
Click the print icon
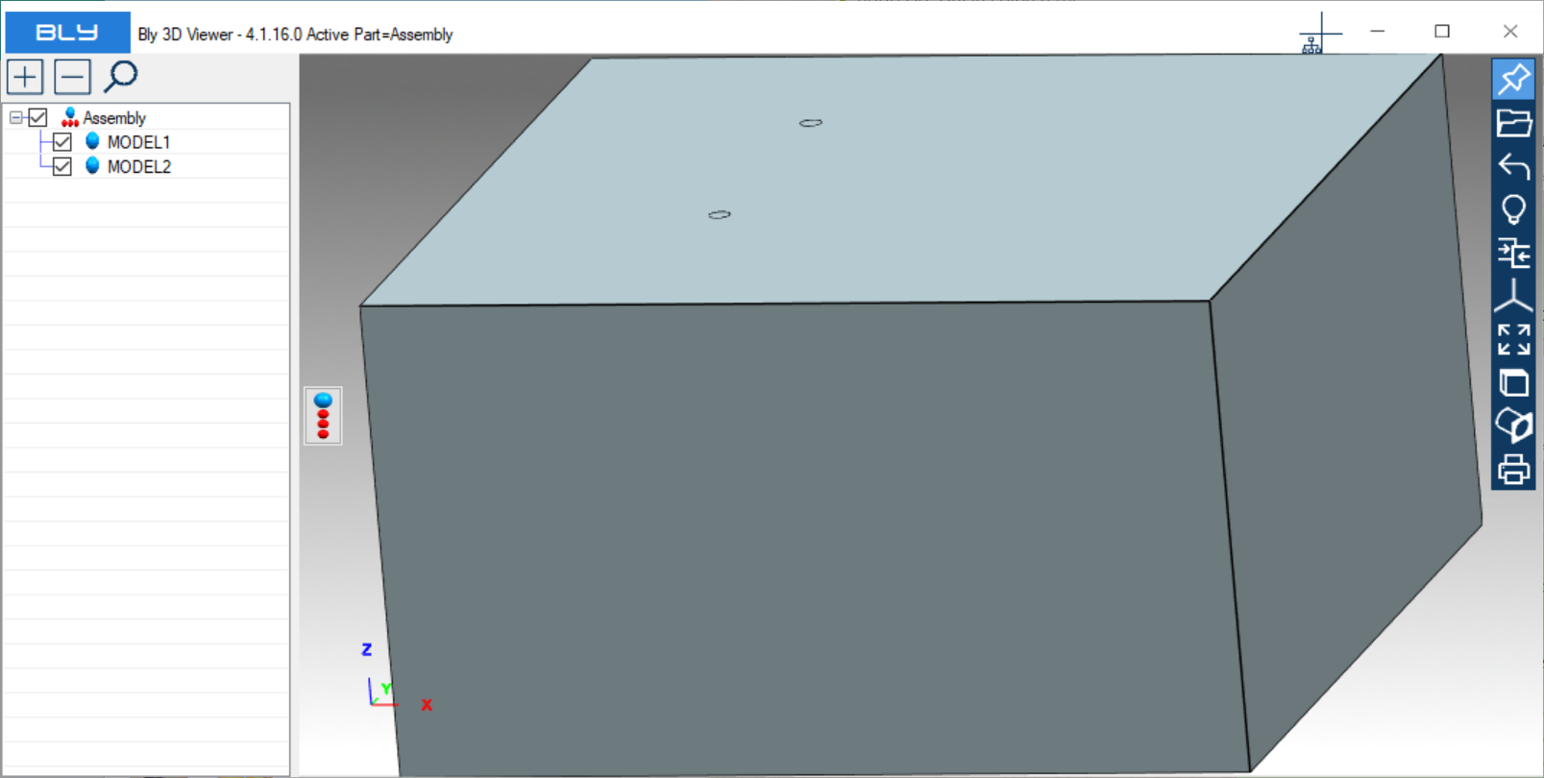[1513, 469]
